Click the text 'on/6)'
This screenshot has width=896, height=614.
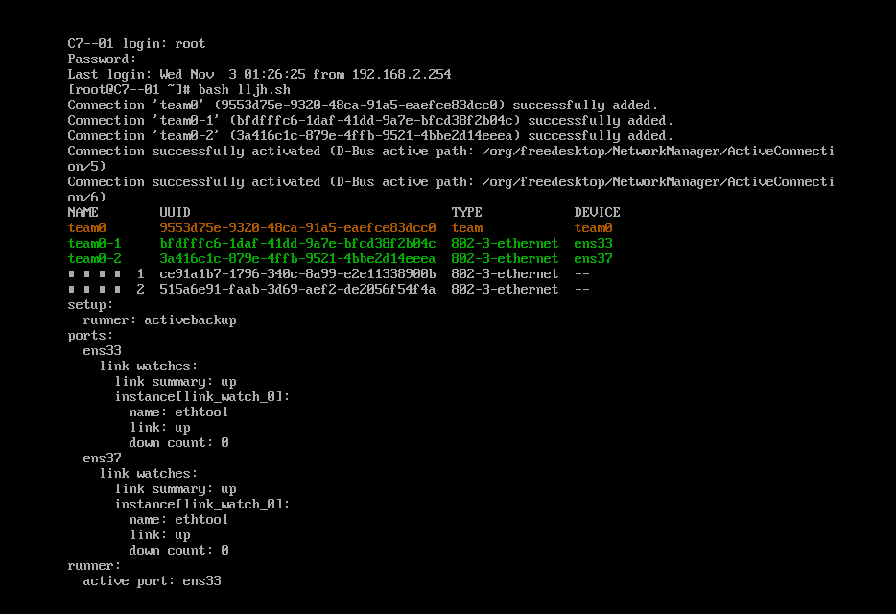coord(86,198)
